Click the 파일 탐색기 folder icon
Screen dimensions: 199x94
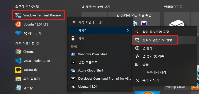coord(18,79)
